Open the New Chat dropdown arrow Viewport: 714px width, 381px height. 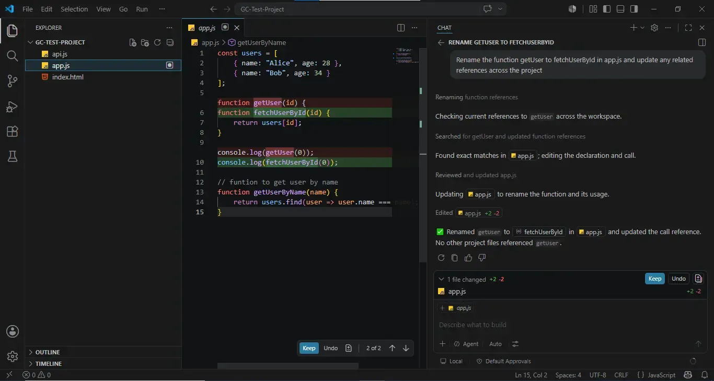(x=642, y=28)
